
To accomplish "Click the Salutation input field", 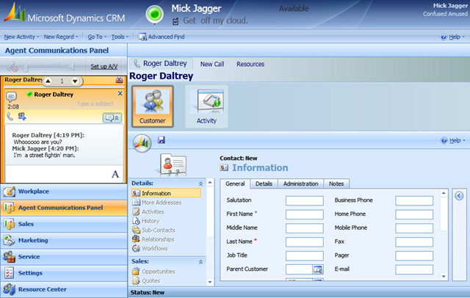I will tap(305, 200).
